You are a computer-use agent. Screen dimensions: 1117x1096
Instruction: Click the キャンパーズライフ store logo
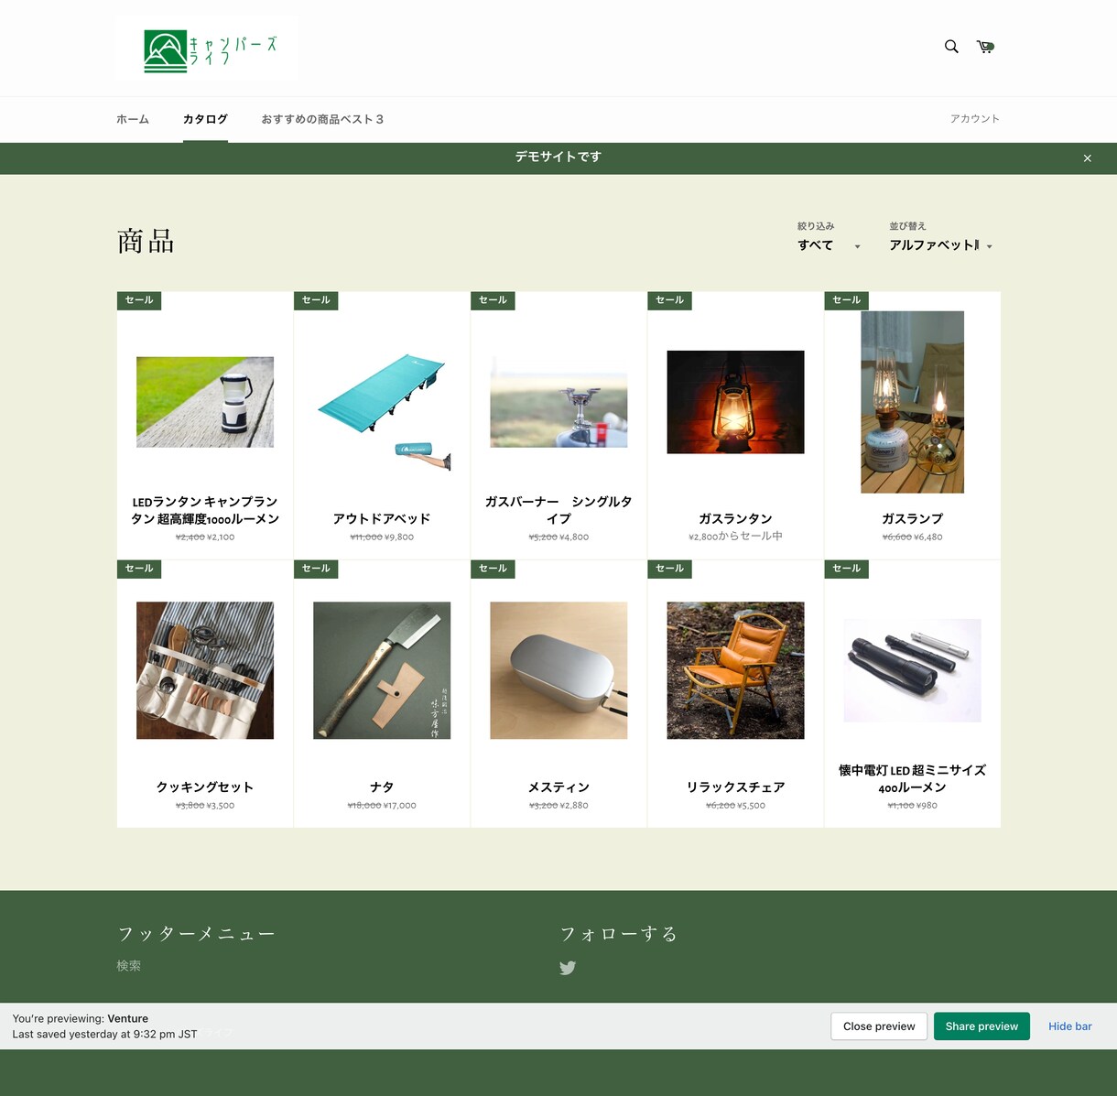tap(207, 48)
